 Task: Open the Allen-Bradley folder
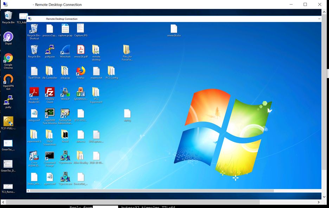click(x=80, y=157)
